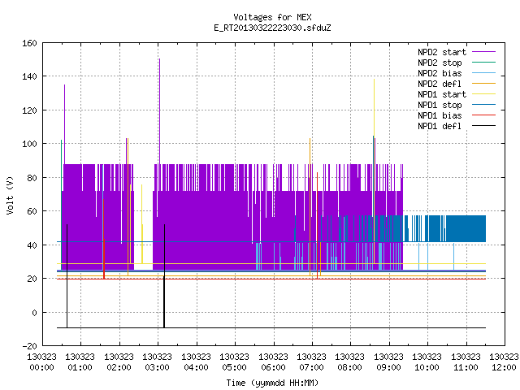Click the x-axis tick label 06:00
The width and height of the screenshot is (520, 390).
point(273,367)
